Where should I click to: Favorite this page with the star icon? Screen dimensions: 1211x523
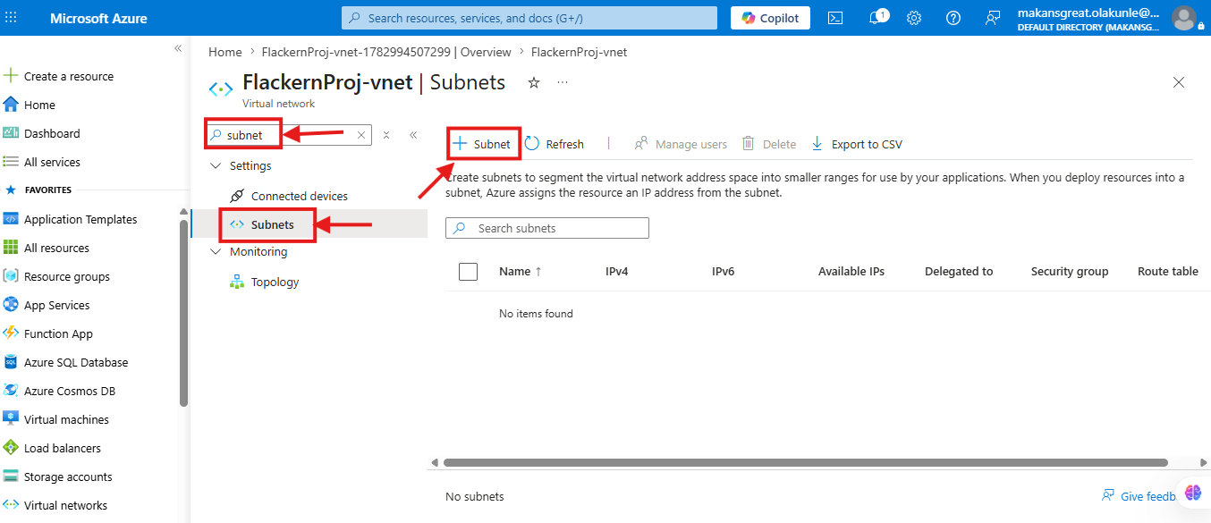tap(534, 82)
